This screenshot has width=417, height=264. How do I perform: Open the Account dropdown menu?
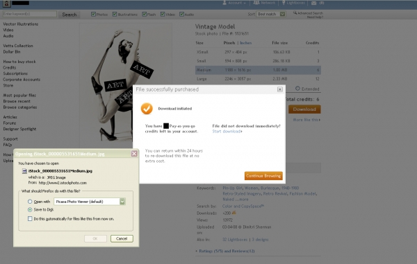click(x=234, y=3)
